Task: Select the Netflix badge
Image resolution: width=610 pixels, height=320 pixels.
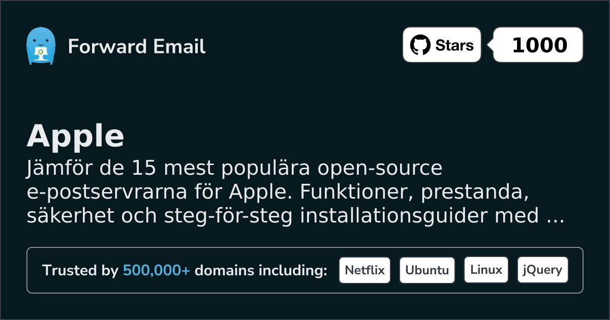Action: (364, 270)
